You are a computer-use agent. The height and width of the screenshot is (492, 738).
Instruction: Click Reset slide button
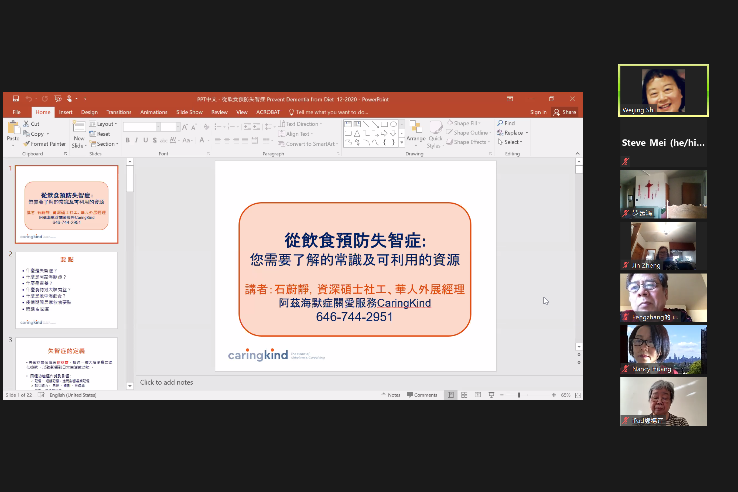tap(100, 134)
